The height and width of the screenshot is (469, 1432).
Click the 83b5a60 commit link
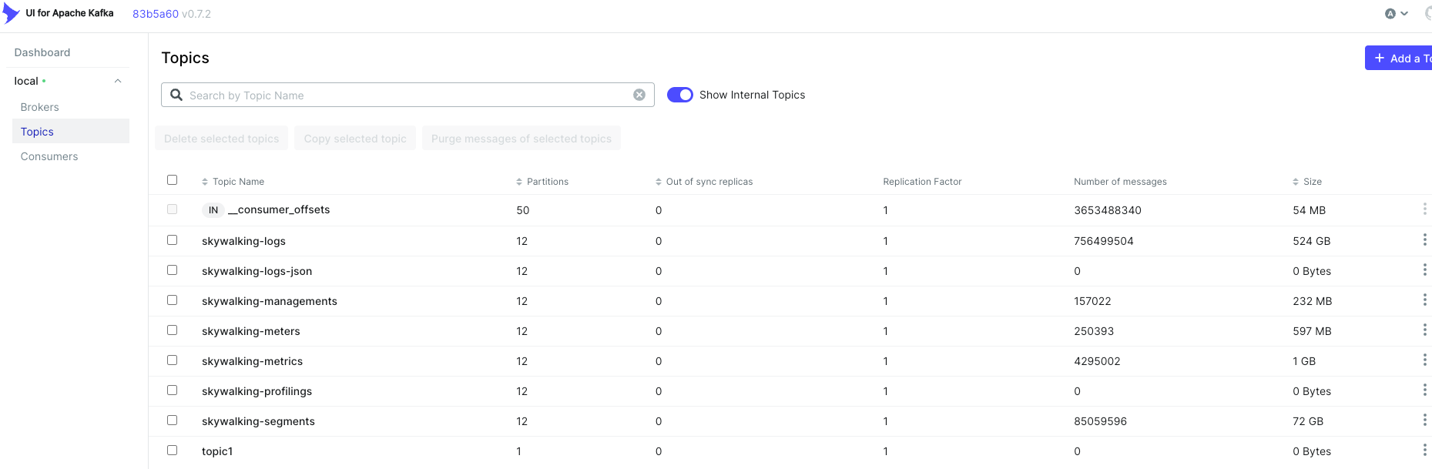(x=156, y=14)
